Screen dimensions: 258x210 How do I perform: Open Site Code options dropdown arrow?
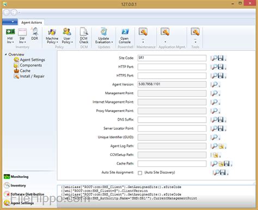tap(225, 59)
